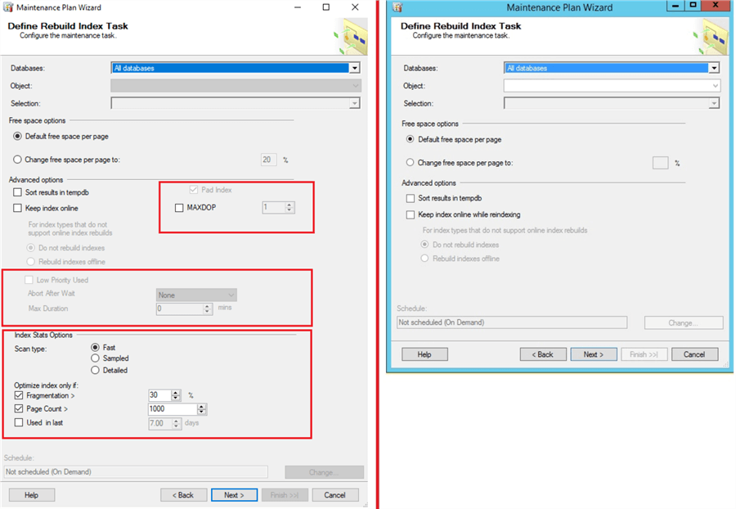Maximize the right wizard window
Screen dimensions: 736x509
coord(693,5)
